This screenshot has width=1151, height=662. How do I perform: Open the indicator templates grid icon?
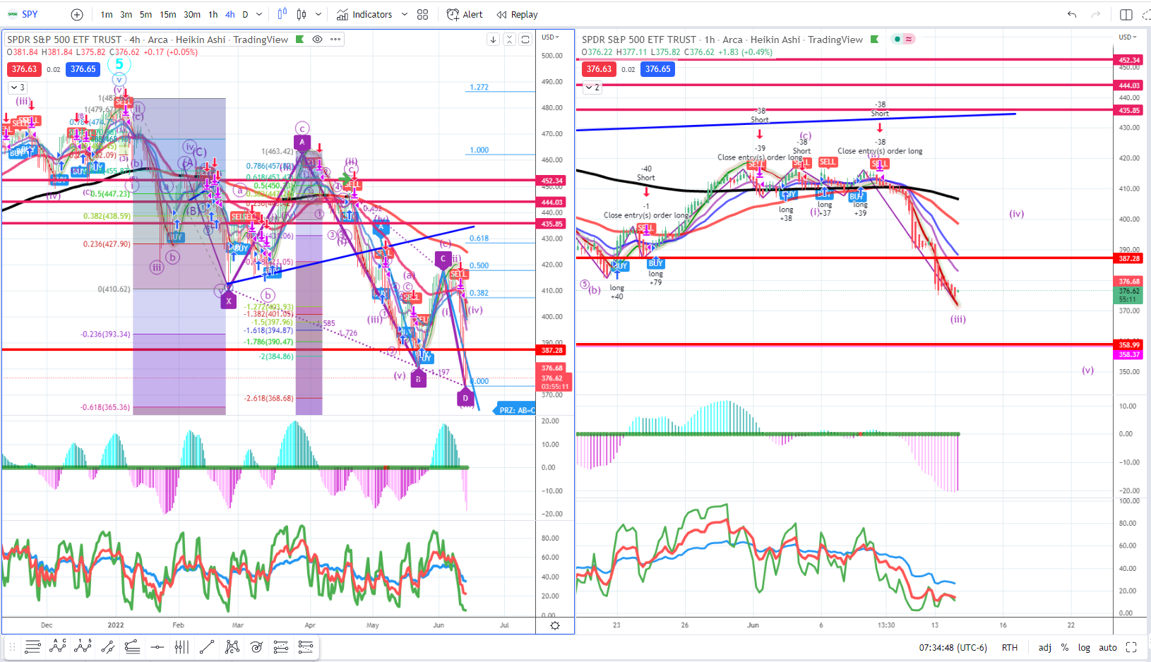coord(422,14)
